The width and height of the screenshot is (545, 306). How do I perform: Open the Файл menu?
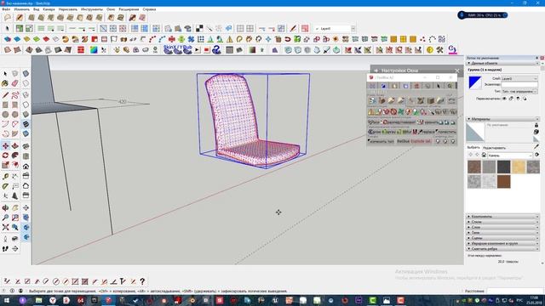[6, 9]
